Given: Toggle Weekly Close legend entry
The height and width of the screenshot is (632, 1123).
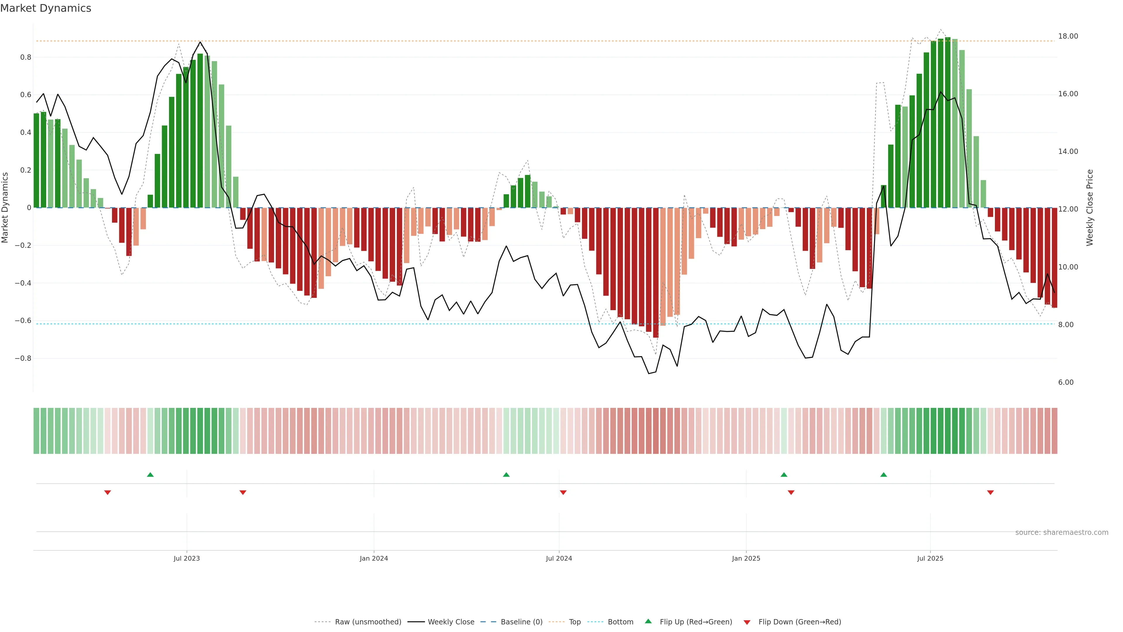Looking at the screenshot, I should (451, 622).
